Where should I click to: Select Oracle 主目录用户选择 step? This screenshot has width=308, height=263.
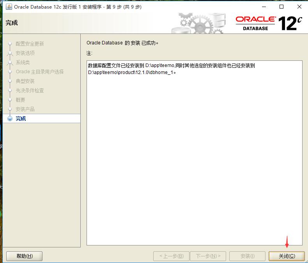[x=40, y=72]
